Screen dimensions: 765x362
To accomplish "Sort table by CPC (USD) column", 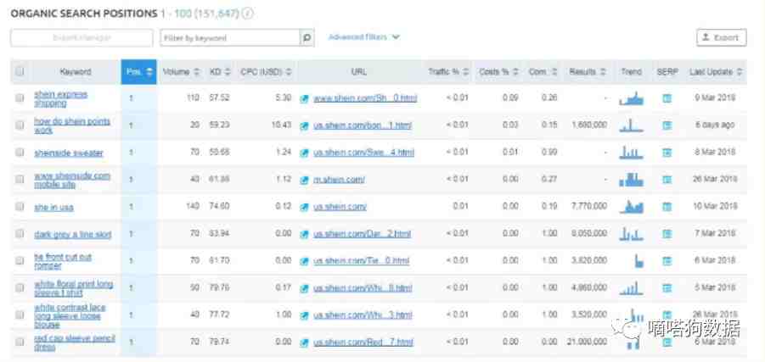I will pos(266,71).
